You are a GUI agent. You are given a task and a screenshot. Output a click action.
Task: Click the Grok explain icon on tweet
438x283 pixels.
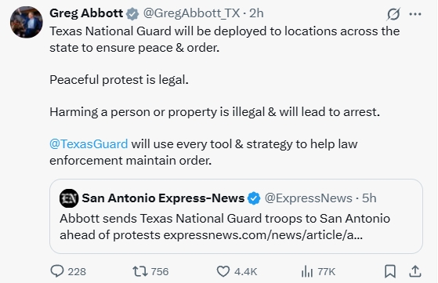tap(393, 14)
